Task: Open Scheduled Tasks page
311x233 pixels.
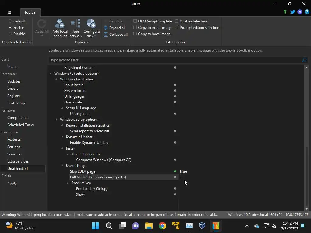Action: 20,125
